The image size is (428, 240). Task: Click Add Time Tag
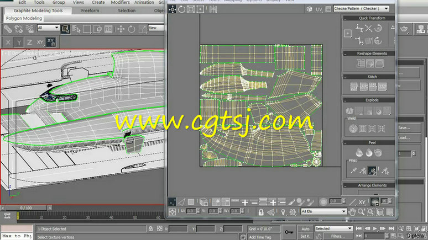[x=260, y=237]
